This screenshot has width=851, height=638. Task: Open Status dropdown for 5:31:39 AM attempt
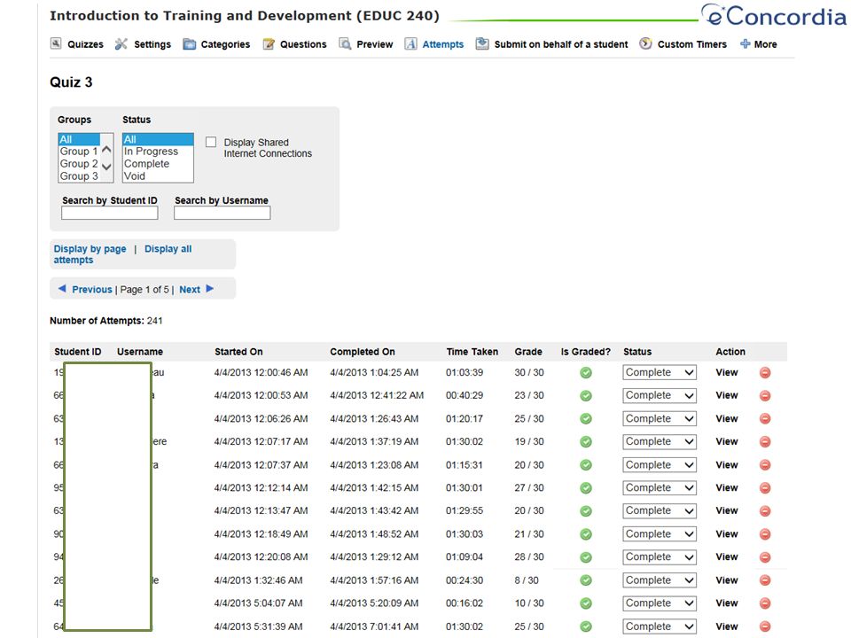pyautogui.click(x=660, y=626)
